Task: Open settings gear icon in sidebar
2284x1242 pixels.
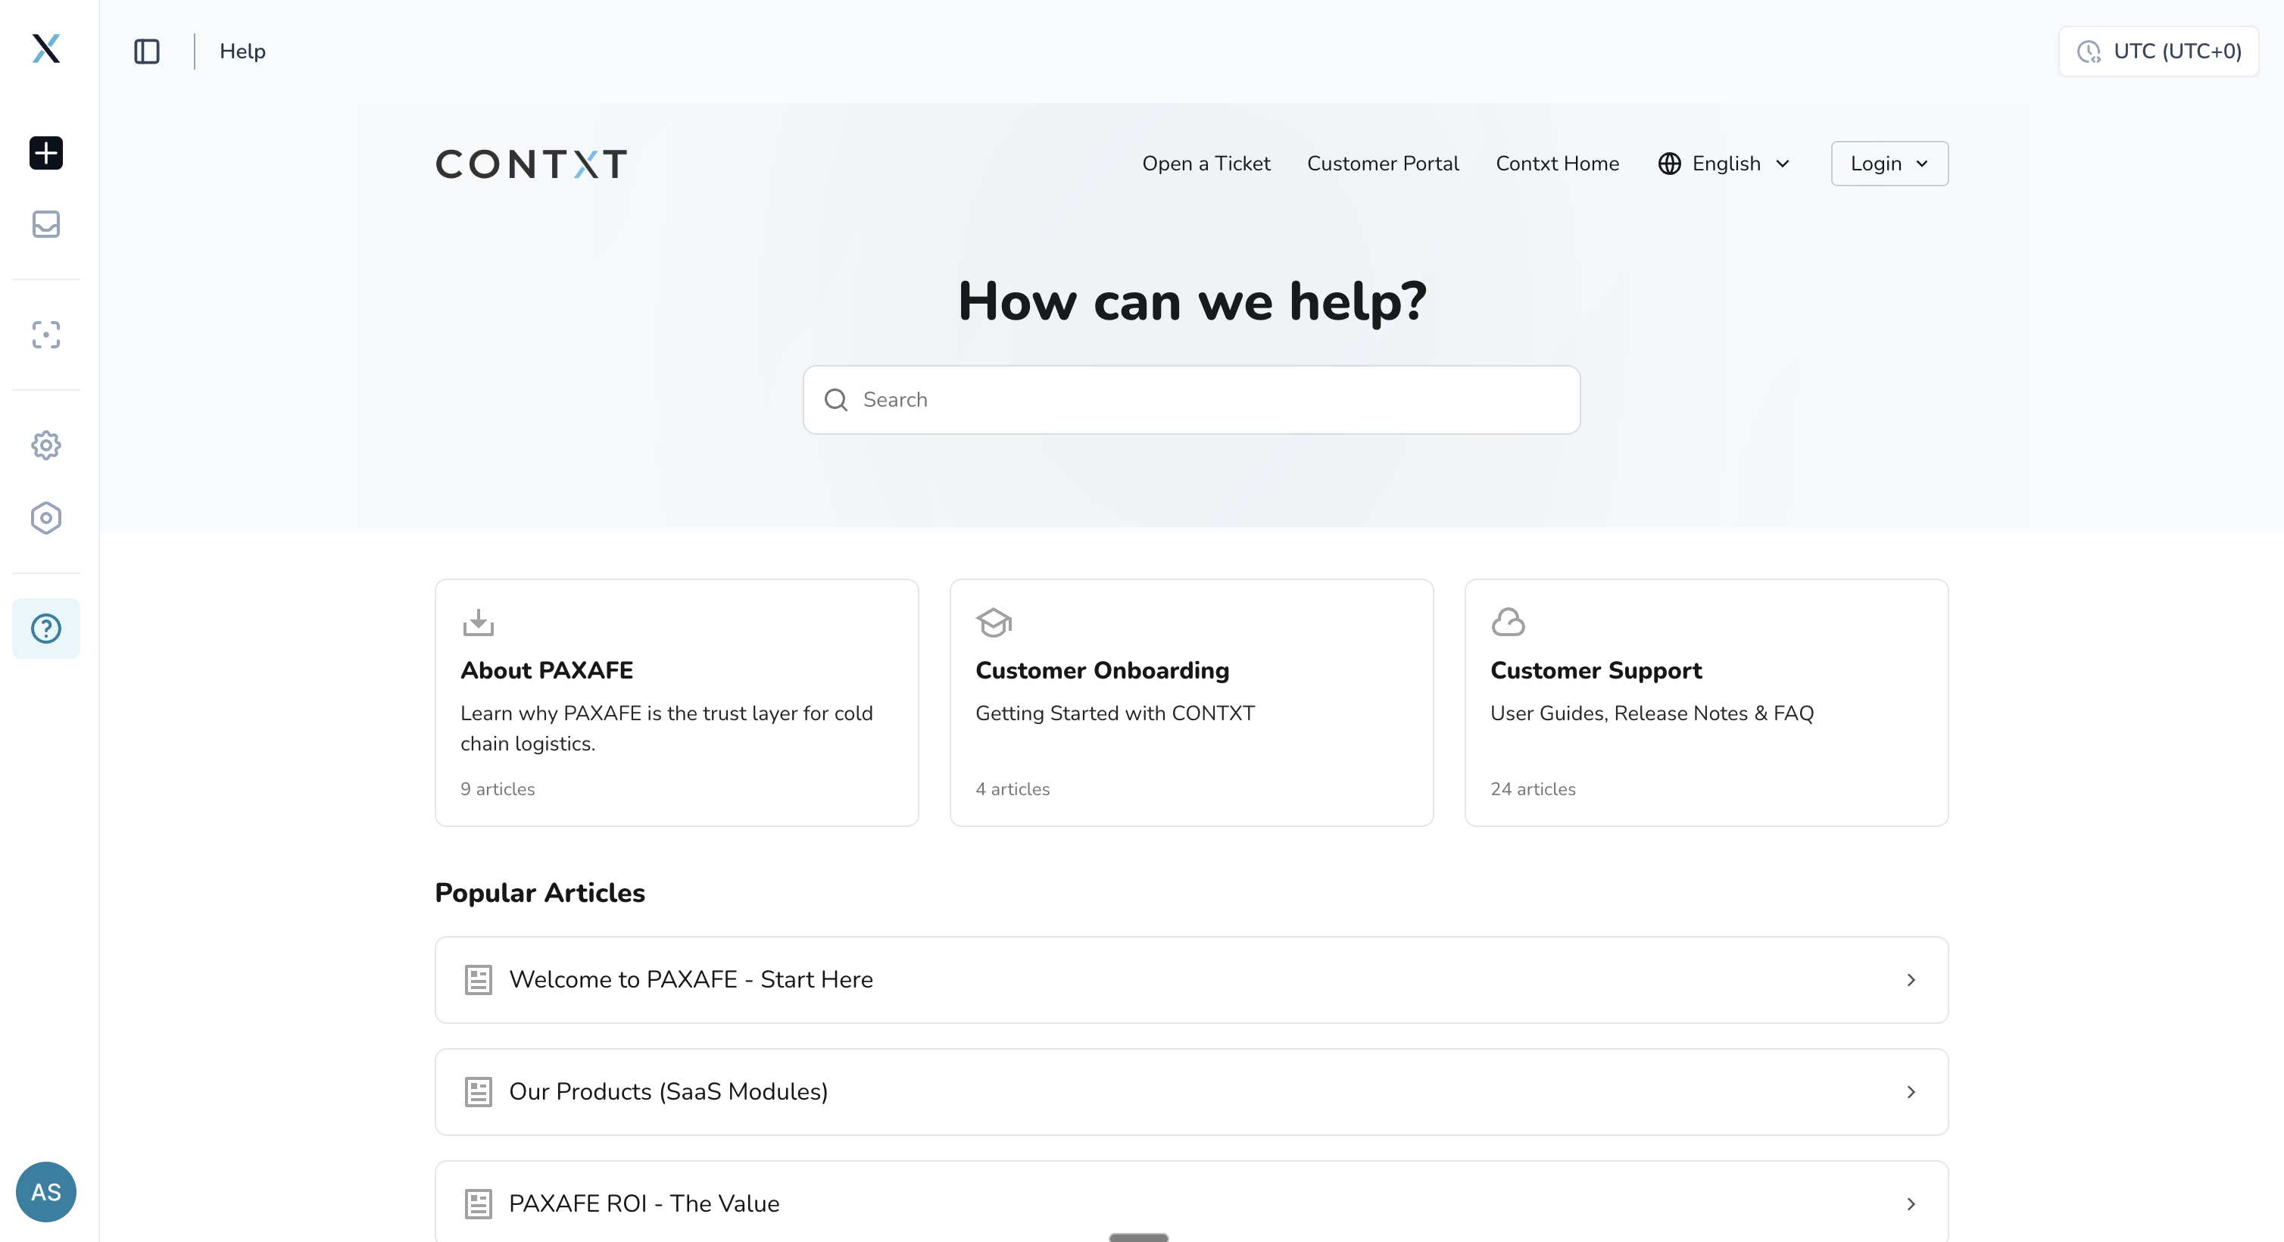Action: tap(46, 445)
